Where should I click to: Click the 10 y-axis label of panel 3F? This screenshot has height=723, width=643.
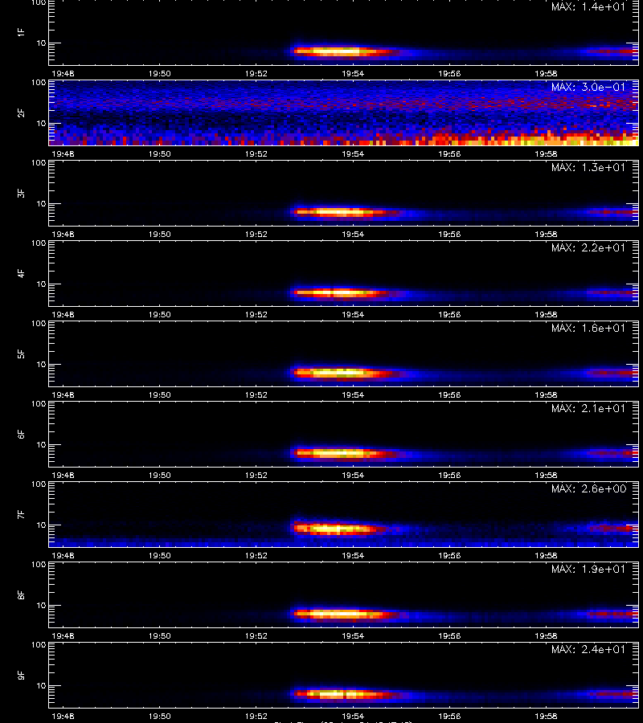[42, 204]
